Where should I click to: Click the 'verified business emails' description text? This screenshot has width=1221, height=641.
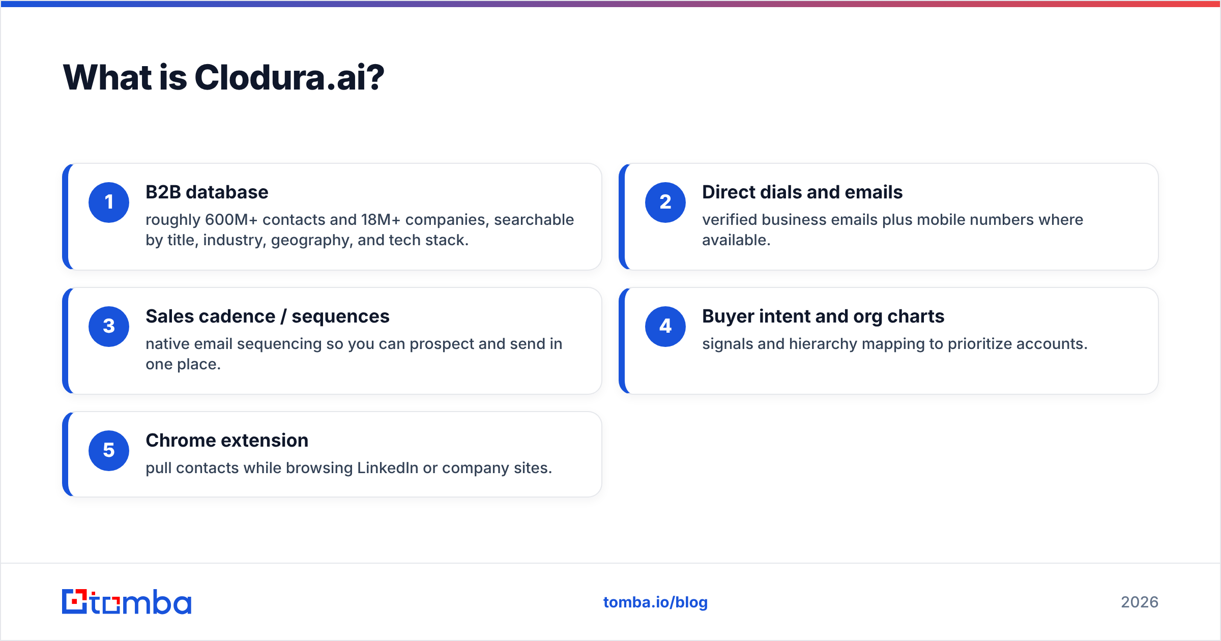(893, 230)
